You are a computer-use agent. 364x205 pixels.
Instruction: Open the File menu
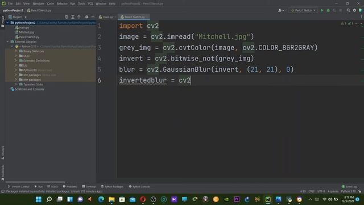pos(10,4)
